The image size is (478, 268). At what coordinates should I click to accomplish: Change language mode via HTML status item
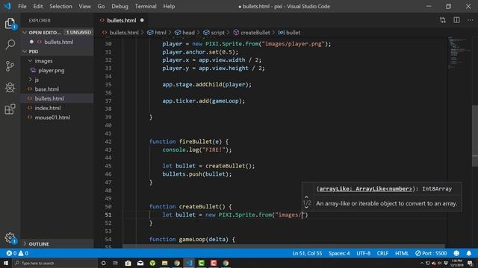402,253
